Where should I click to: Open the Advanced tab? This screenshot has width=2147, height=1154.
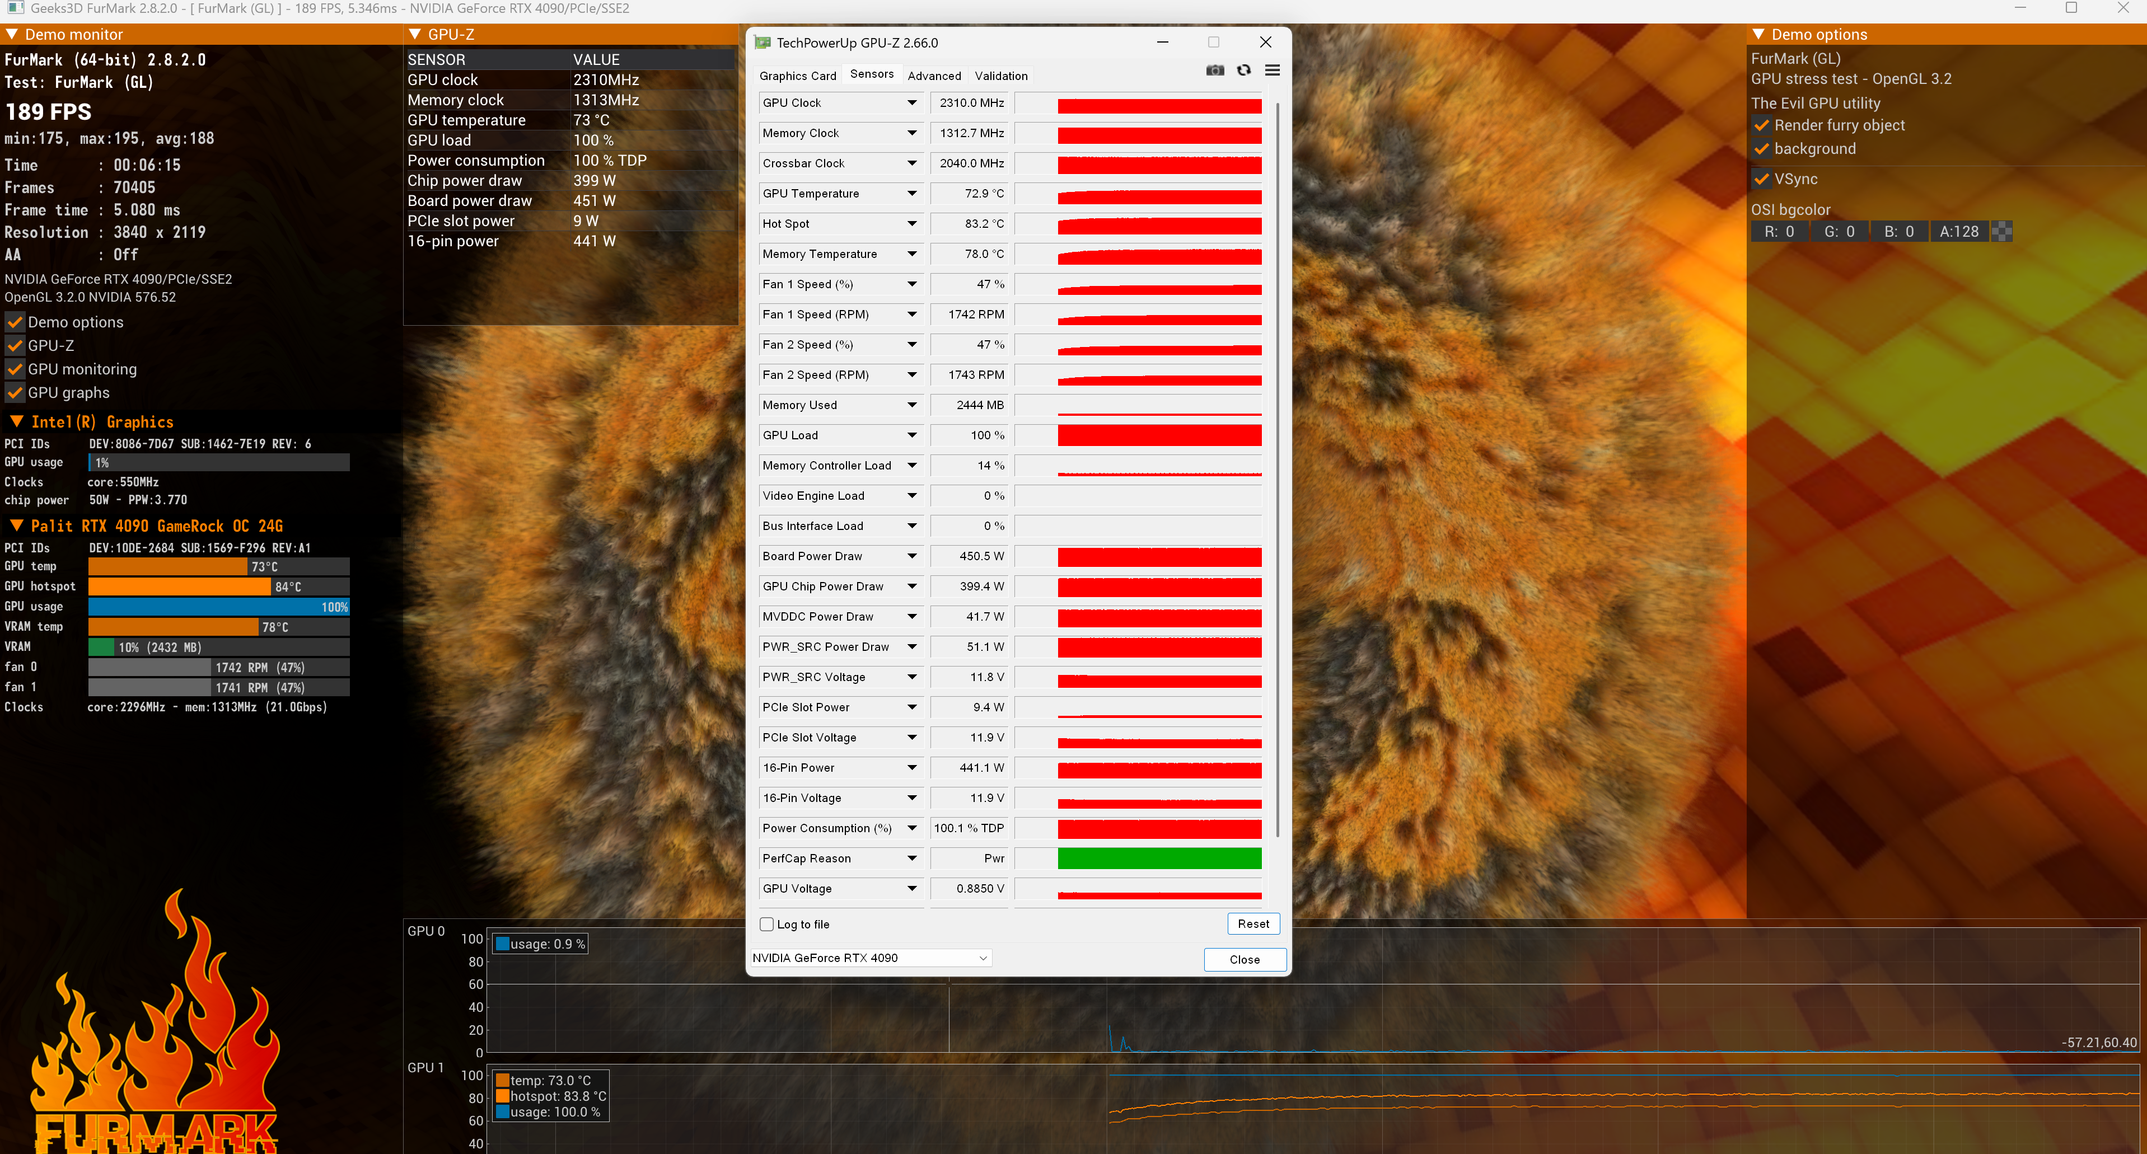pos(933,76)
